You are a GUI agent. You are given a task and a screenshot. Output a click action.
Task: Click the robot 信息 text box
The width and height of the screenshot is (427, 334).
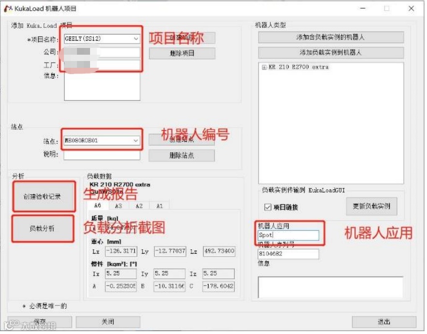click(x=331, y=287)
